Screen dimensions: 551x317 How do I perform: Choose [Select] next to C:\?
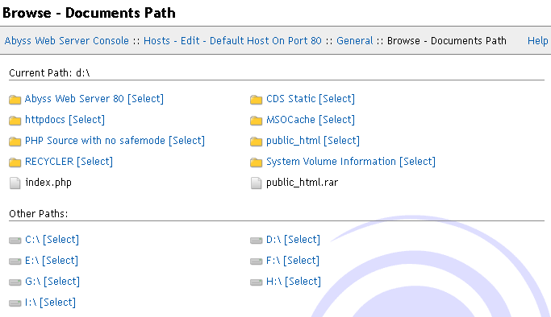61,240
